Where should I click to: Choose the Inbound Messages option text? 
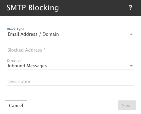pyautogui.click(x=27, y=66)
